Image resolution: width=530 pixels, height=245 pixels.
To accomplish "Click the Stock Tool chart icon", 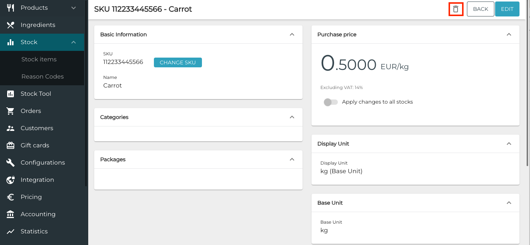I will [x=11, y=94].
